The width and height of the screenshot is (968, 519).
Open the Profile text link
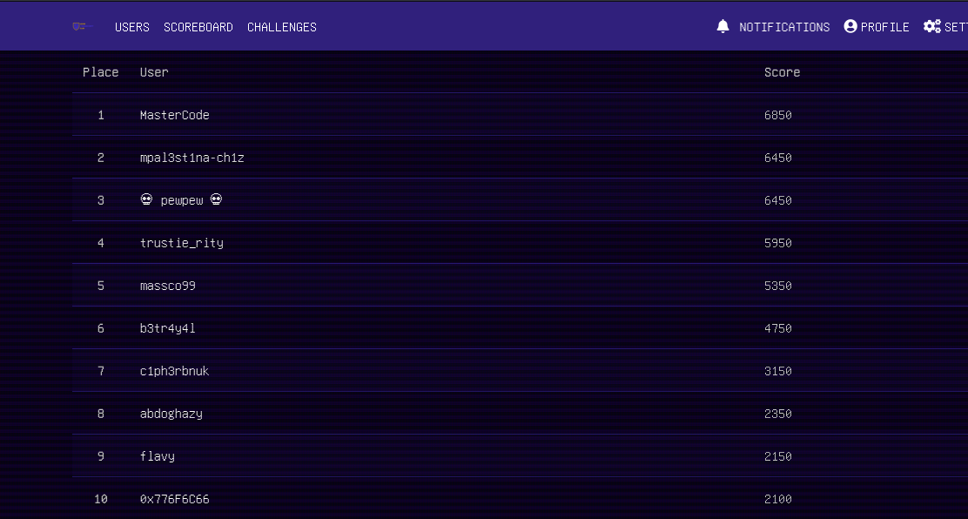(884, 27)
